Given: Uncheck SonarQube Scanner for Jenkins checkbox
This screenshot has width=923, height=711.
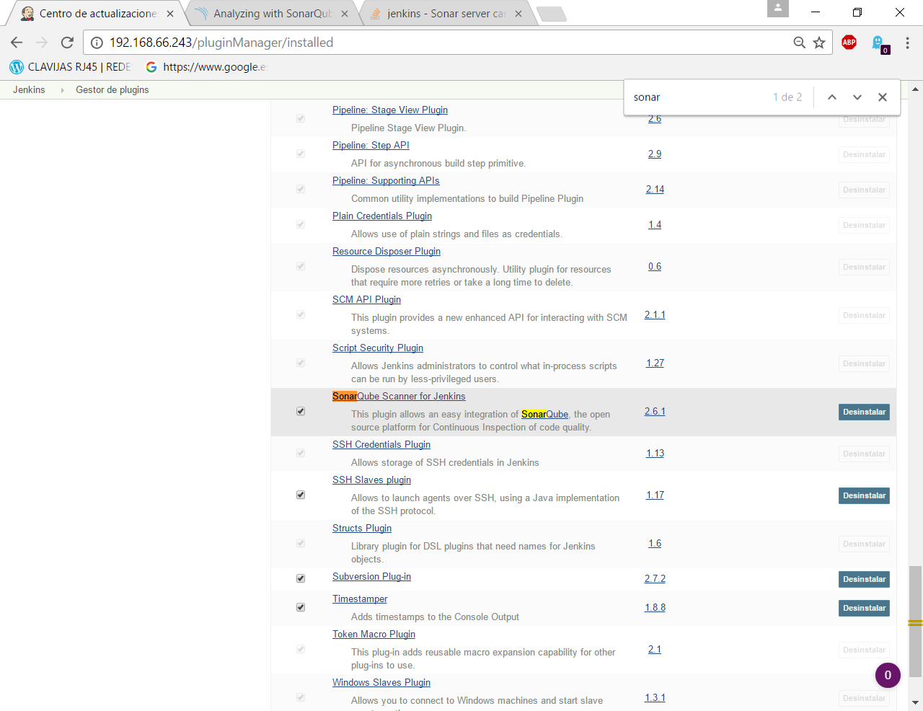Looking at the screenshot, I should (x=301, y=412).
